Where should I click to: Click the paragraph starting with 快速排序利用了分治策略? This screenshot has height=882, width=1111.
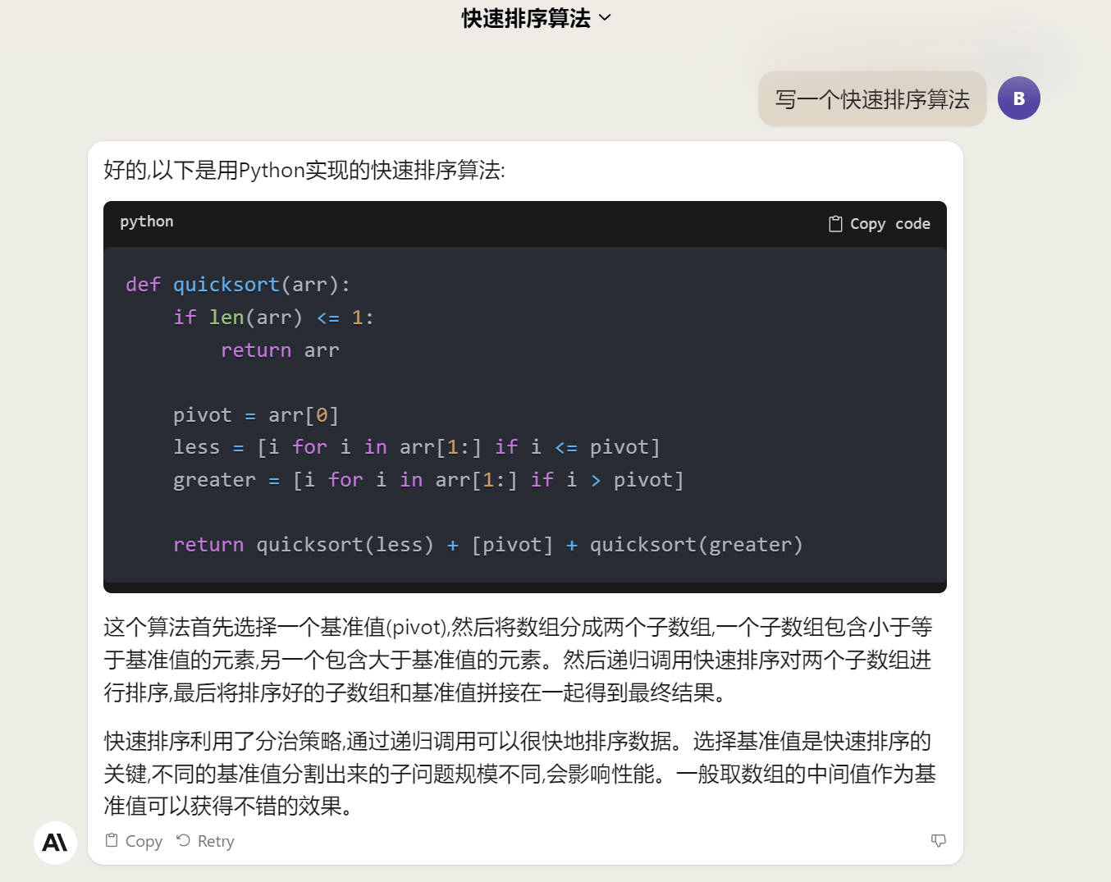pos(520,774)
